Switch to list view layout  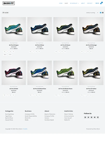point(103,13)
